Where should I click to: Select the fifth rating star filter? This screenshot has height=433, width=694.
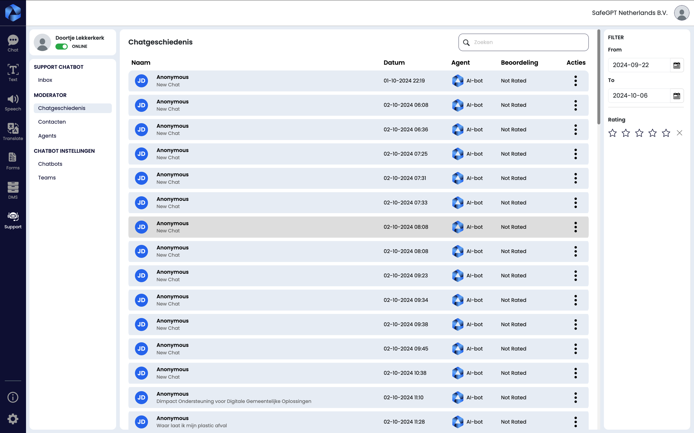click(x=666, y=133)
